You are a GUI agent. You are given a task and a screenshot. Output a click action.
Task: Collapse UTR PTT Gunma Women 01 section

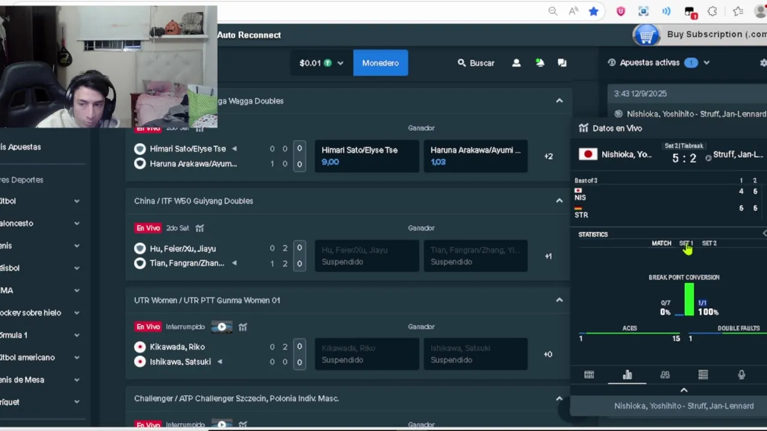point(559,300)
